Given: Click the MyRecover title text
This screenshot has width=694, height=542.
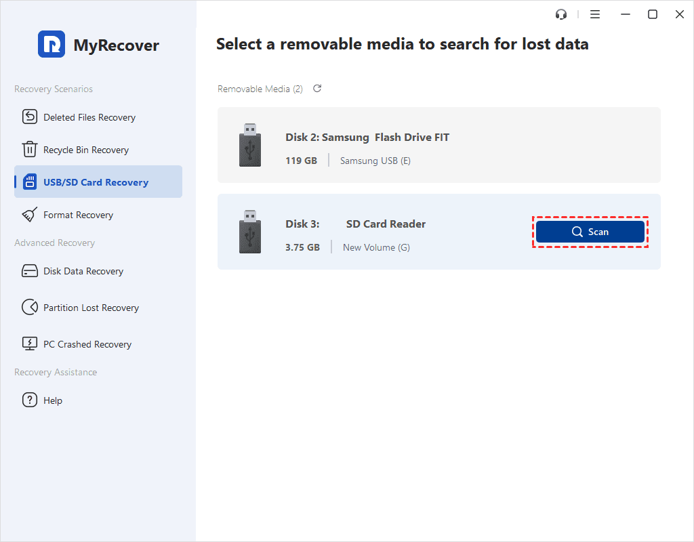Looking at the screenshot, I should click(x=116, y=45).
